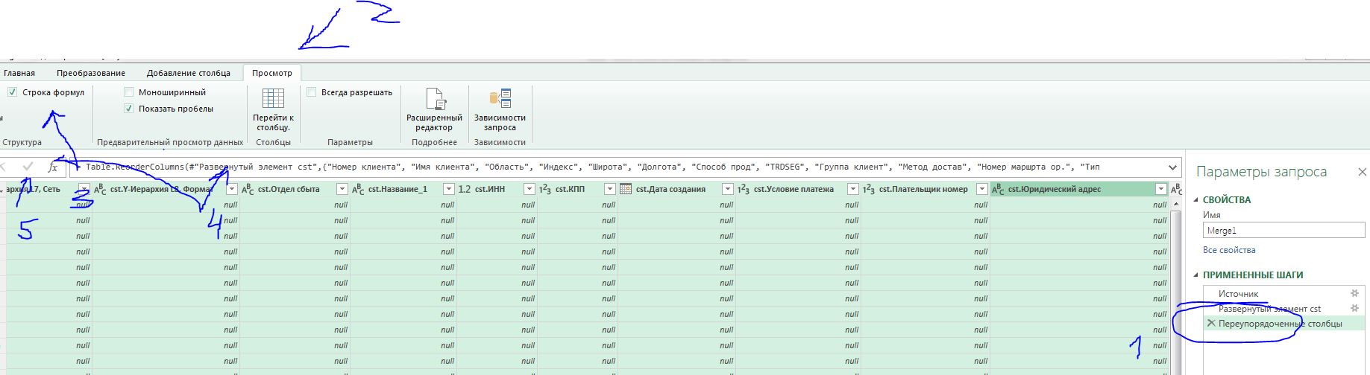Open filter dropdown for 'cst.Плательщик номер'
Viewport: 1370px width, 375px height.
[981, 189]
